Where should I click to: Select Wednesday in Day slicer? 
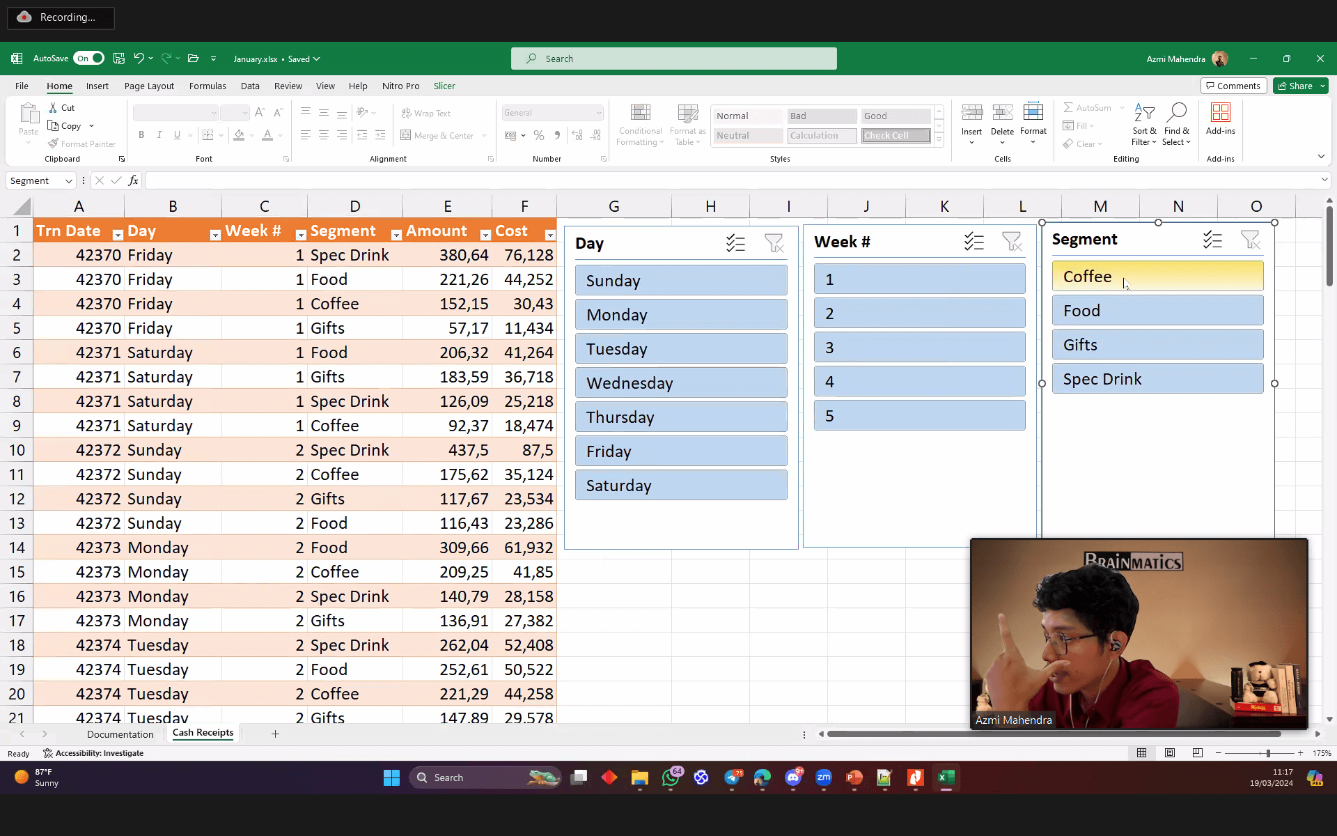click(x=680, y=383)
